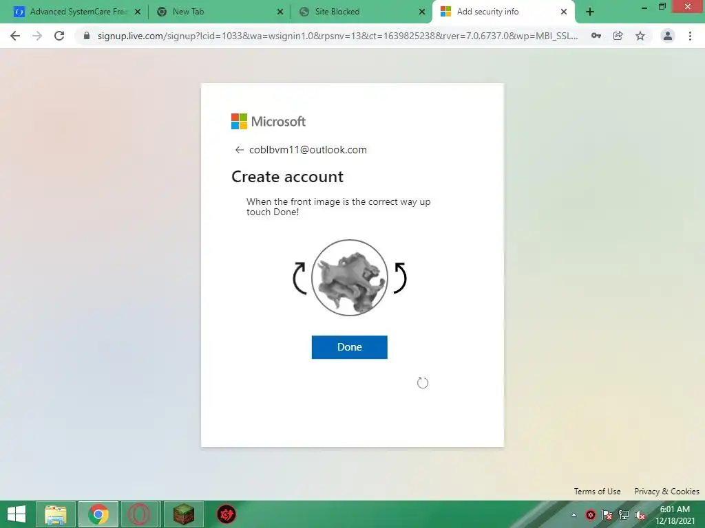Open the Chrome profile avatar menu

(x=668, y=36)
